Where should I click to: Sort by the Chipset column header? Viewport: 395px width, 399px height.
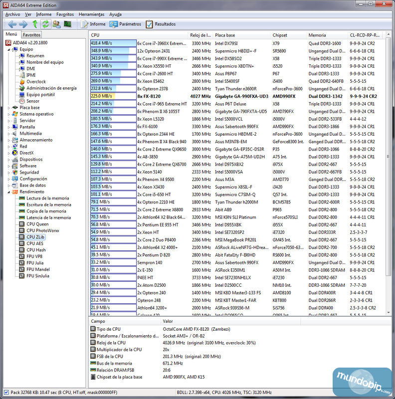[288, 35]
